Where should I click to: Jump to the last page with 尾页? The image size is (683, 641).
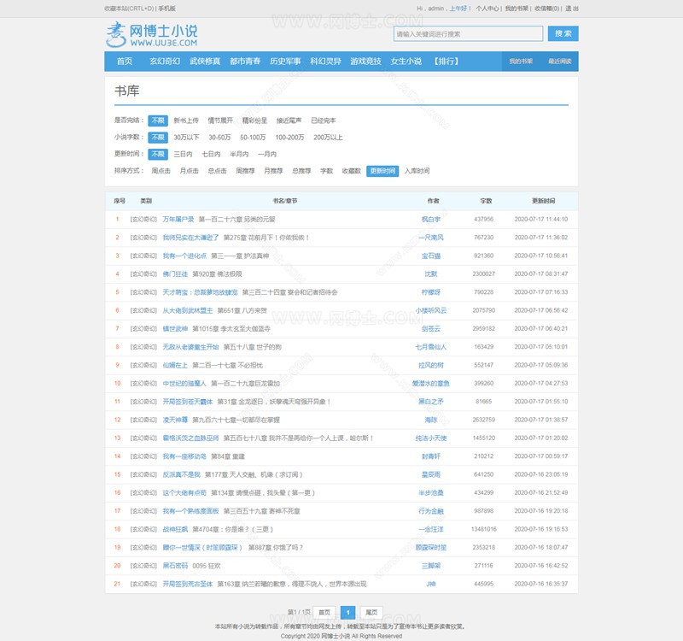371,613
